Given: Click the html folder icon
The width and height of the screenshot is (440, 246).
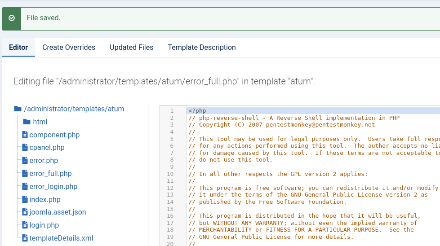Looking at the screenshot, I should pyautogui.click(x=27, y=122).
